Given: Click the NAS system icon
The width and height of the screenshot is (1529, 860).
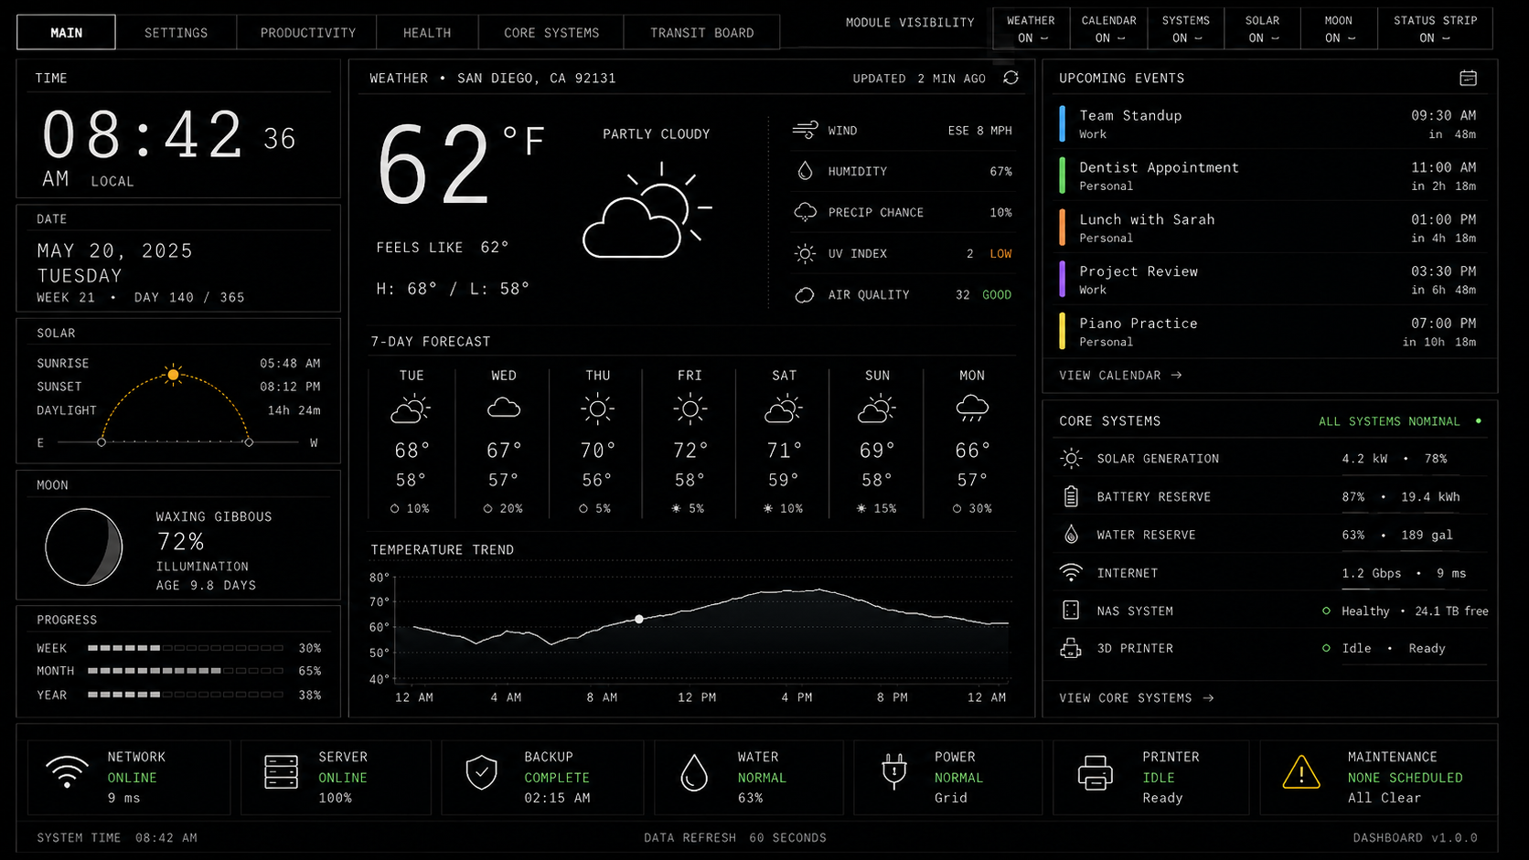Looking at the screenshot, I should pyautogui.click(x=1071, y=610).
